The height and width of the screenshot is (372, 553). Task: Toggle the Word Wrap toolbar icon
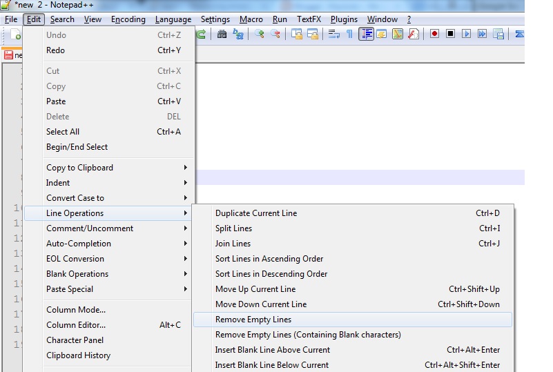point(333,35)
